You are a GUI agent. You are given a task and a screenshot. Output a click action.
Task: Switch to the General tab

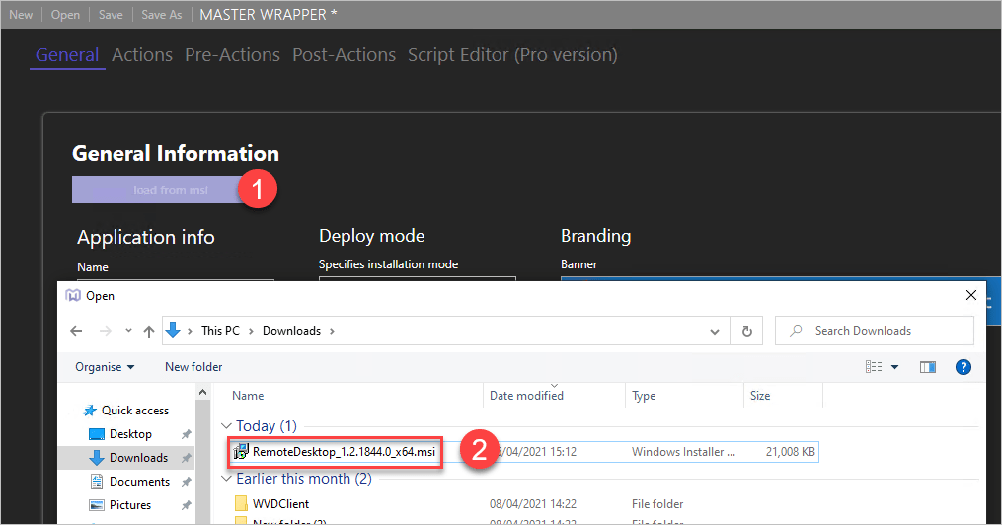(x=67, y=55)
